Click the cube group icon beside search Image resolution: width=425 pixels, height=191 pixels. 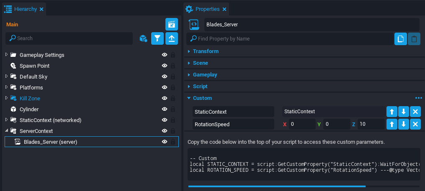[x=143, y=38]
